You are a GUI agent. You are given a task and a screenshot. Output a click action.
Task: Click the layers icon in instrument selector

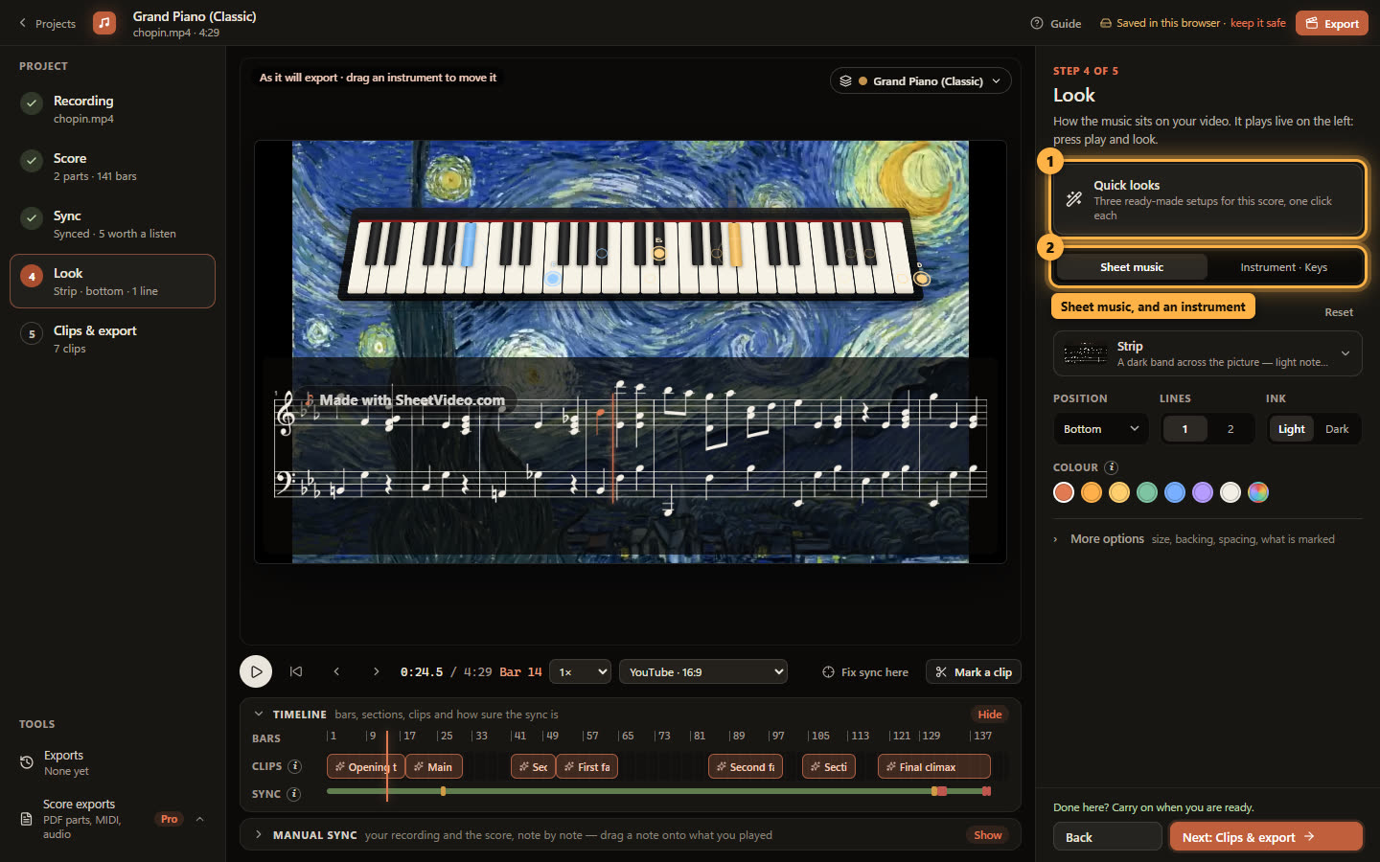(845, 81)
